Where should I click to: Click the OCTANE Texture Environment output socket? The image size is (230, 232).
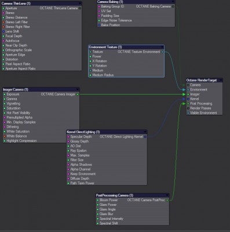click(162, 52)
